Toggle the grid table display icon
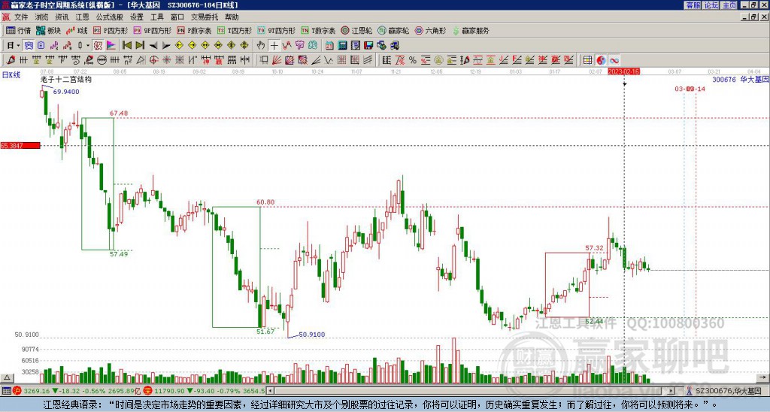 click(x=588, y=59)
